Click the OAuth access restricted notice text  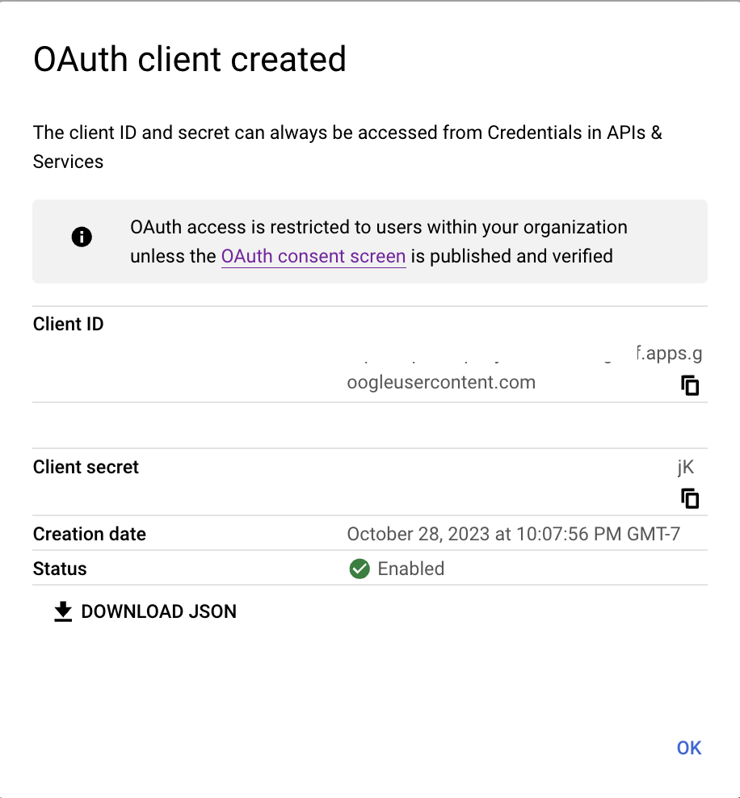tap(379, 241)
